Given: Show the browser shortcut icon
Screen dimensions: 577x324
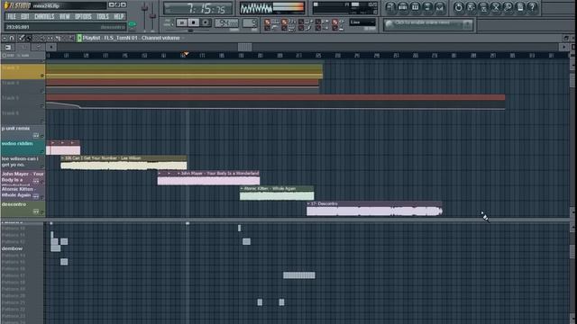Looking at the screenshot, I should 427,8.
